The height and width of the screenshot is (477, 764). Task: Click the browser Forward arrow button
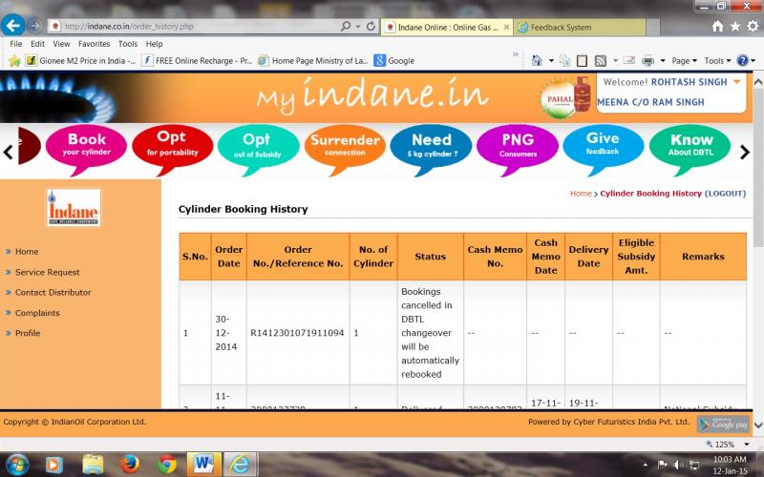coord(35,26)
